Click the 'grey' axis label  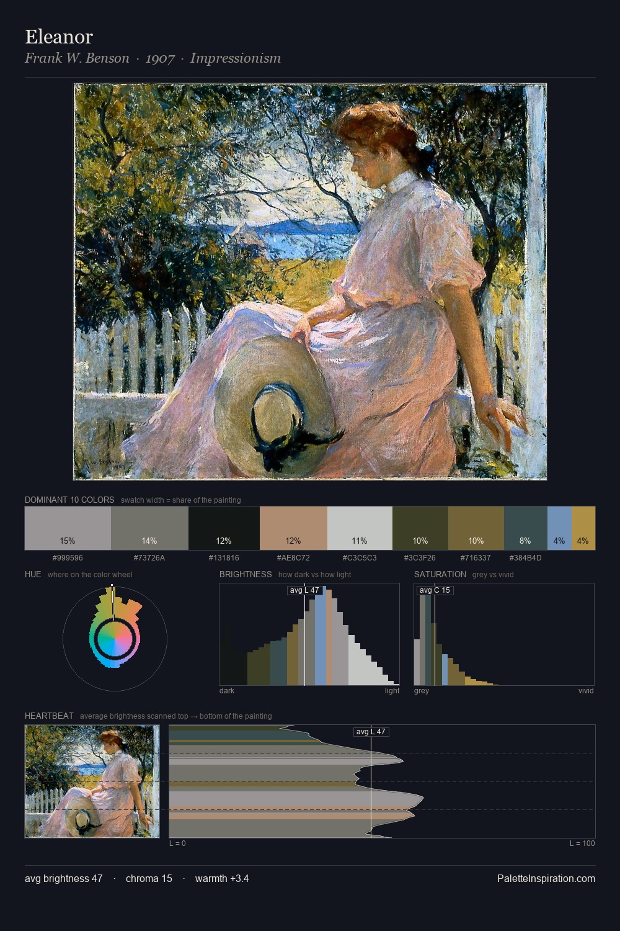tap(422, 691)
